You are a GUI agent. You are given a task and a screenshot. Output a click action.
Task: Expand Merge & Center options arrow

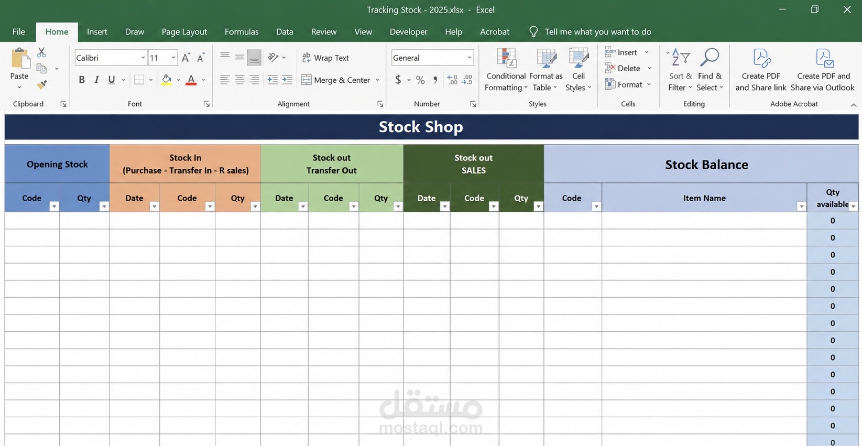point(377,80)
